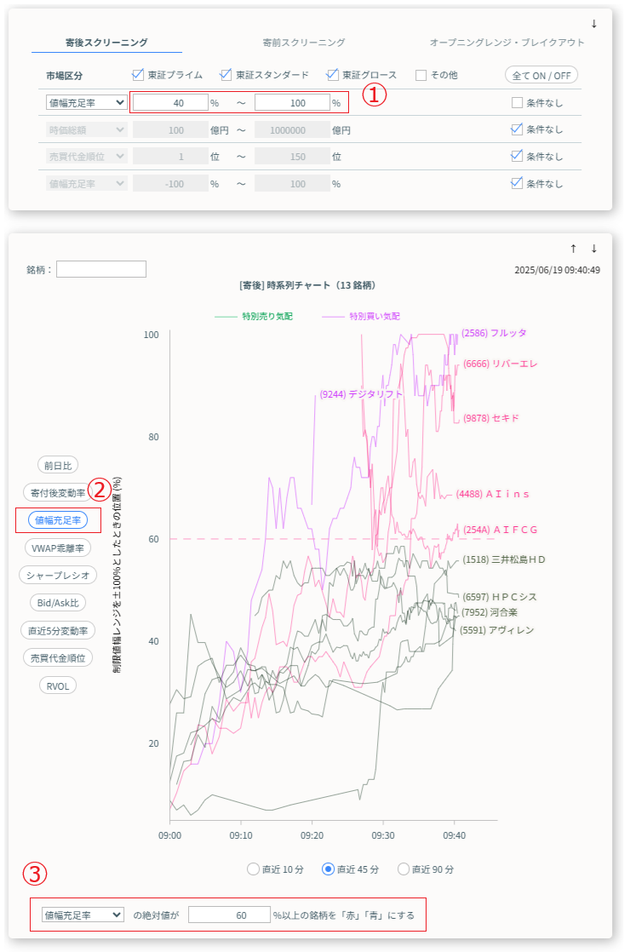630x952 pixels.
Task: Switch the chart to RVOL
Action: click(58, 685)
